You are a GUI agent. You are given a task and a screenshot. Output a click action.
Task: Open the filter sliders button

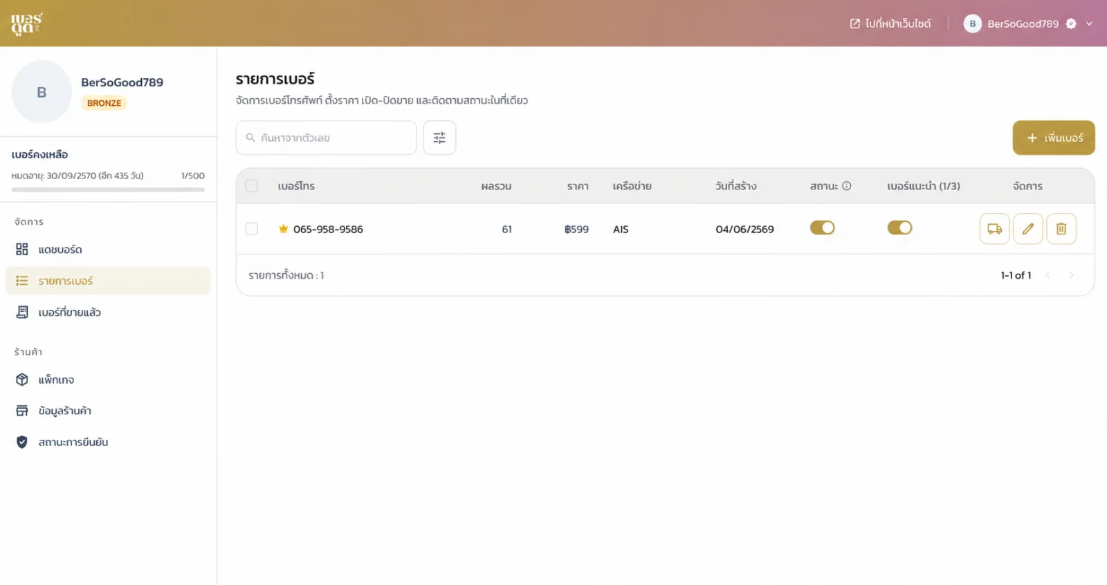439,138
